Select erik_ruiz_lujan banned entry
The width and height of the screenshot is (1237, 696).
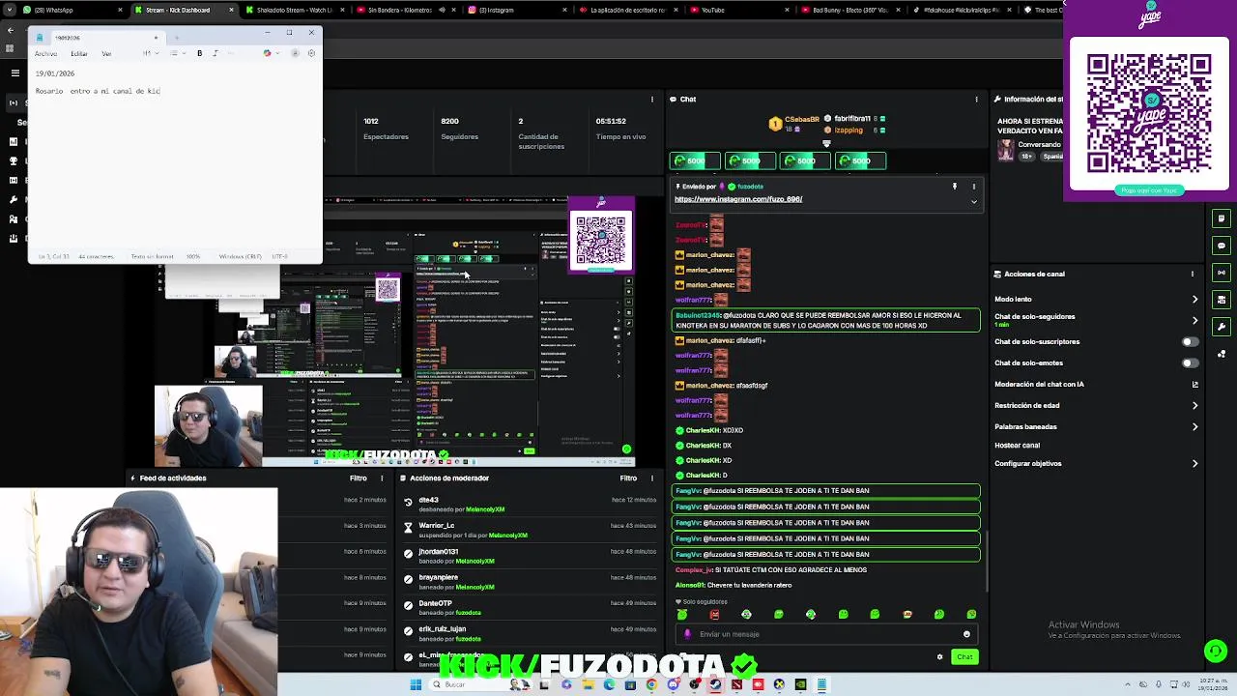click(530, 633)
